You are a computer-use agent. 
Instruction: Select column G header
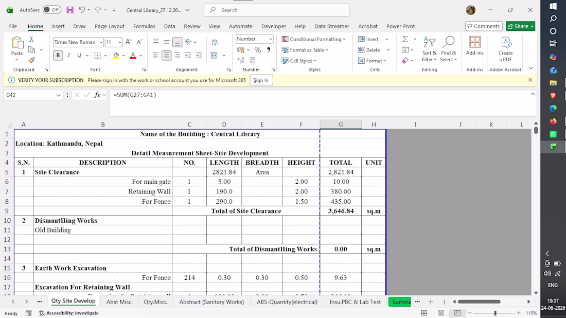coord(341,124)
